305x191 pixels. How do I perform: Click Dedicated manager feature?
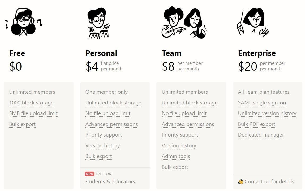[x=261, y=135]
